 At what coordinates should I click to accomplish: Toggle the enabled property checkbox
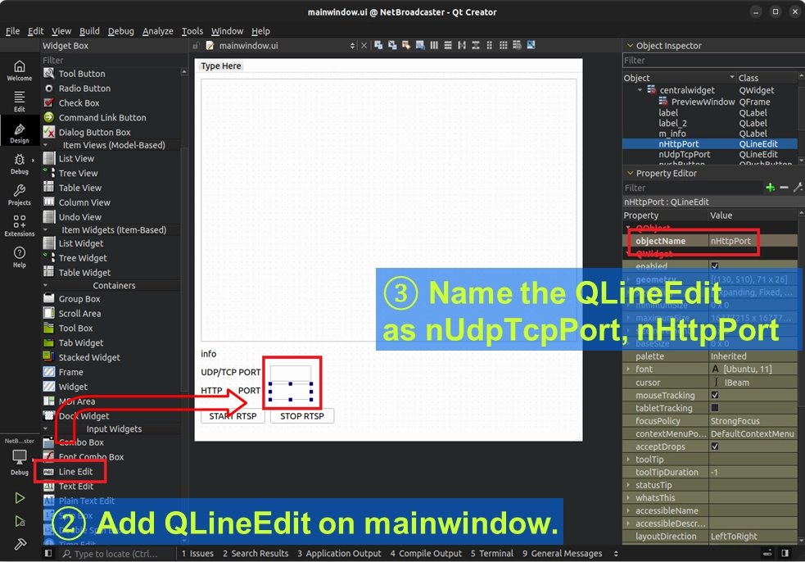[x=715, y=266]
